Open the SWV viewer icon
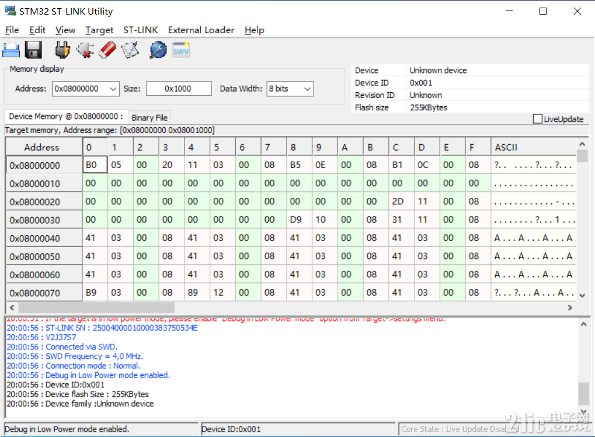This screenshot has height=437, width=595. point(181,50)
